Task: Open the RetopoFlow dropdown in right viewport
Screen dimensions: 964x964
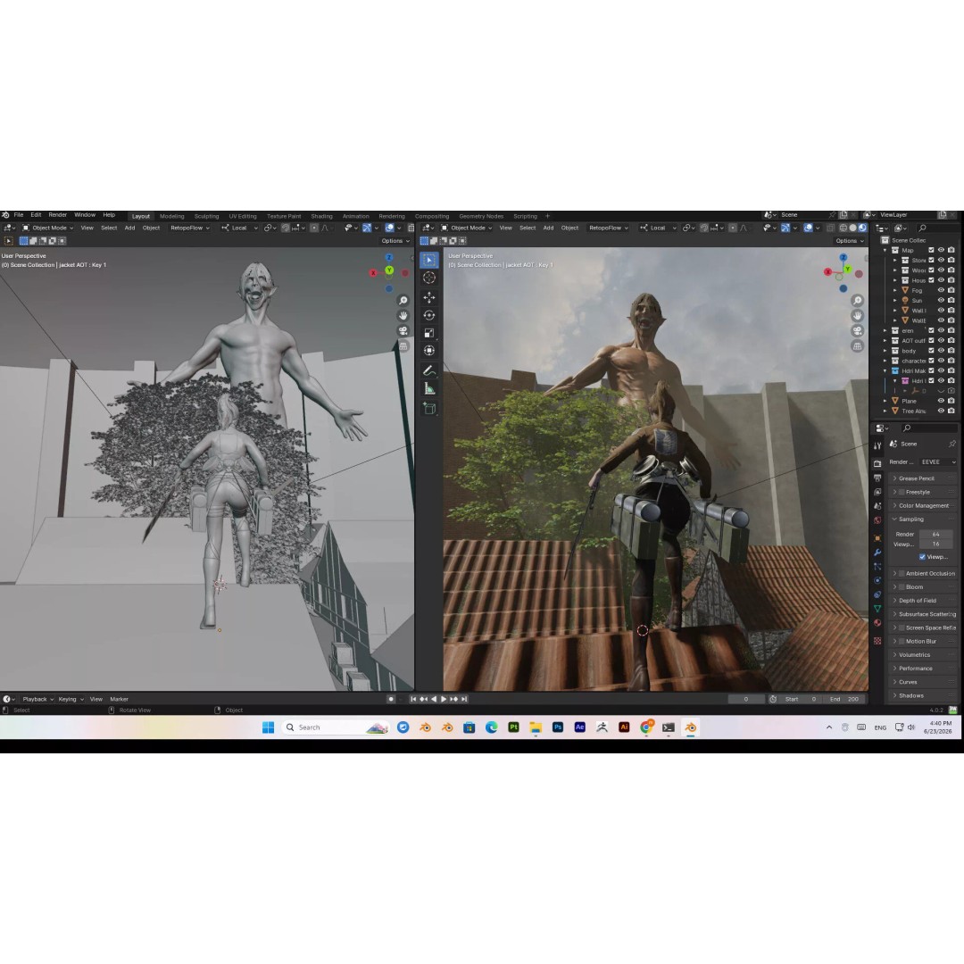Action: [608, 229]
